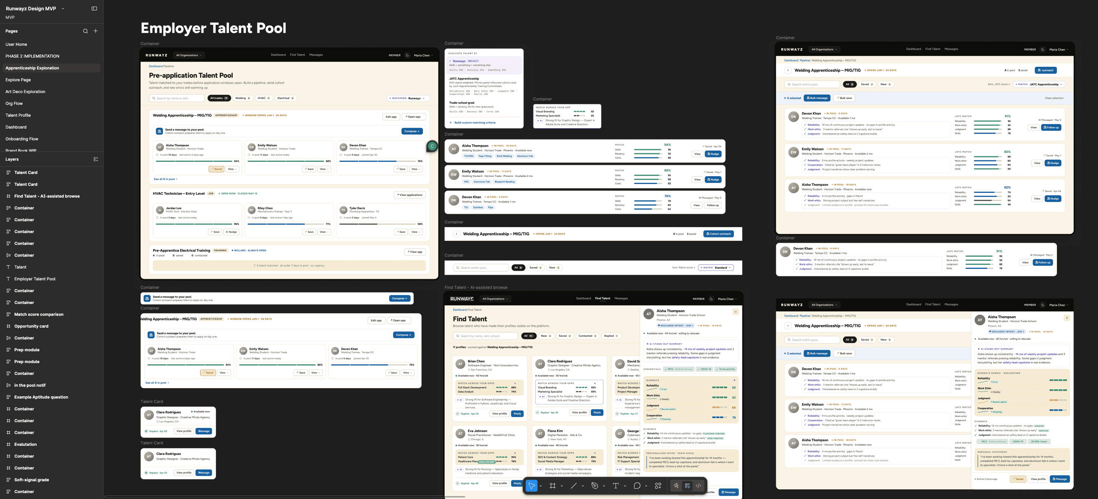Click the frame icon beside Evalutation layer
The width and height of the screenshot is (1098, 499).
tap(9, 445)
